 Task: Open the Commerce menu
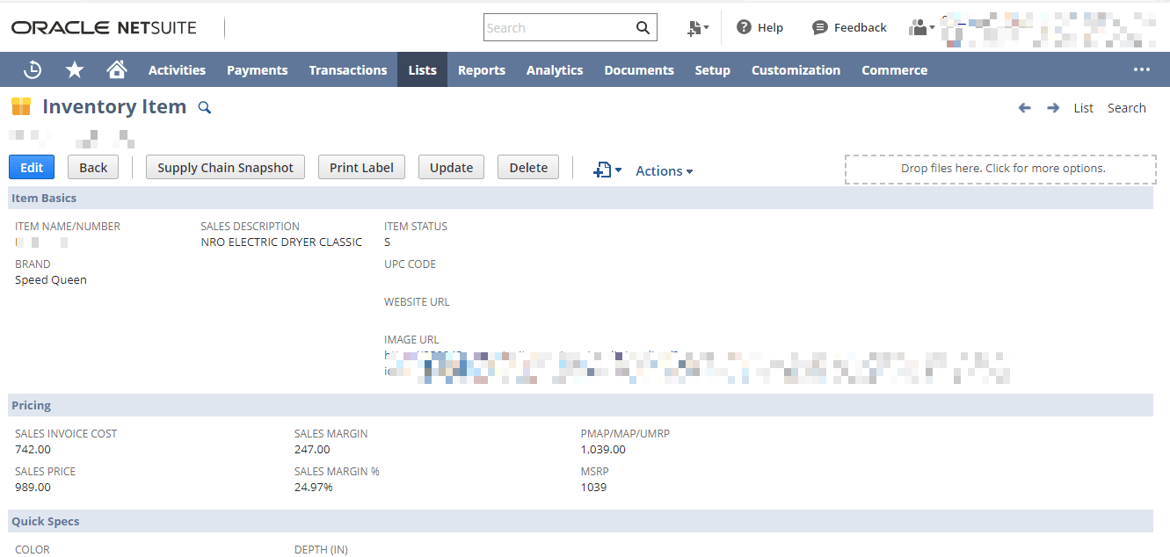pyautogui.click(x=895, y=69)
